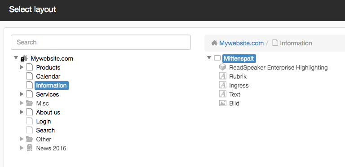Image resolution: width=345 pixels, height=167 pixels.
Task: Select the Services tree item
Action: click(48, 94)
